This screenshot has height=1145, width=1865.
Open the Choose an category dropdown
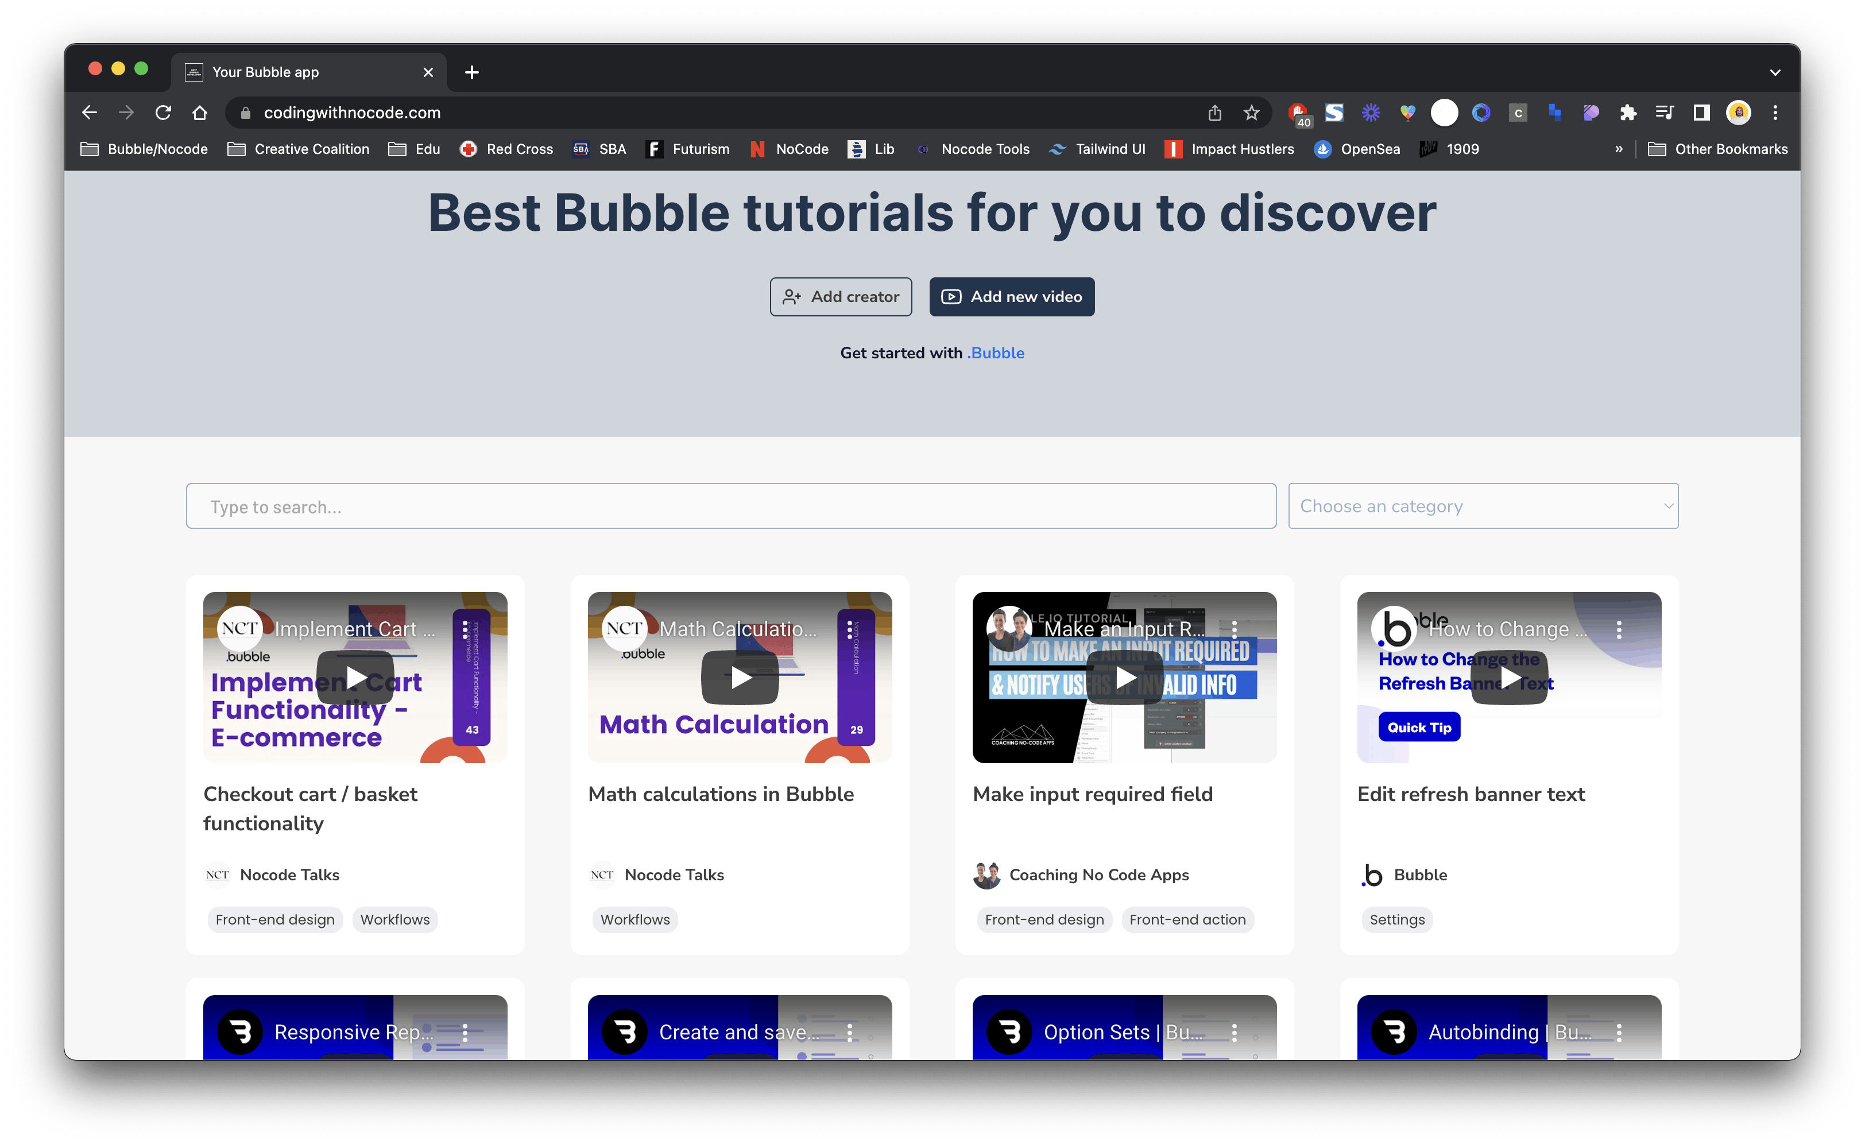coord(1483,506)
